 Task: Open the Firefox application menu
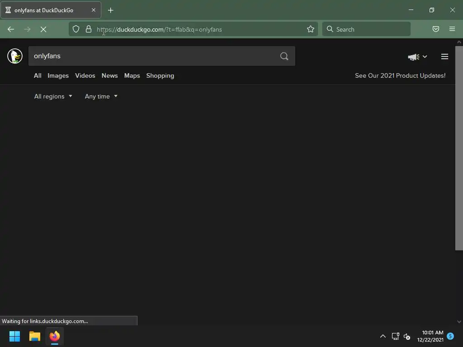click(x=452, y=29)
